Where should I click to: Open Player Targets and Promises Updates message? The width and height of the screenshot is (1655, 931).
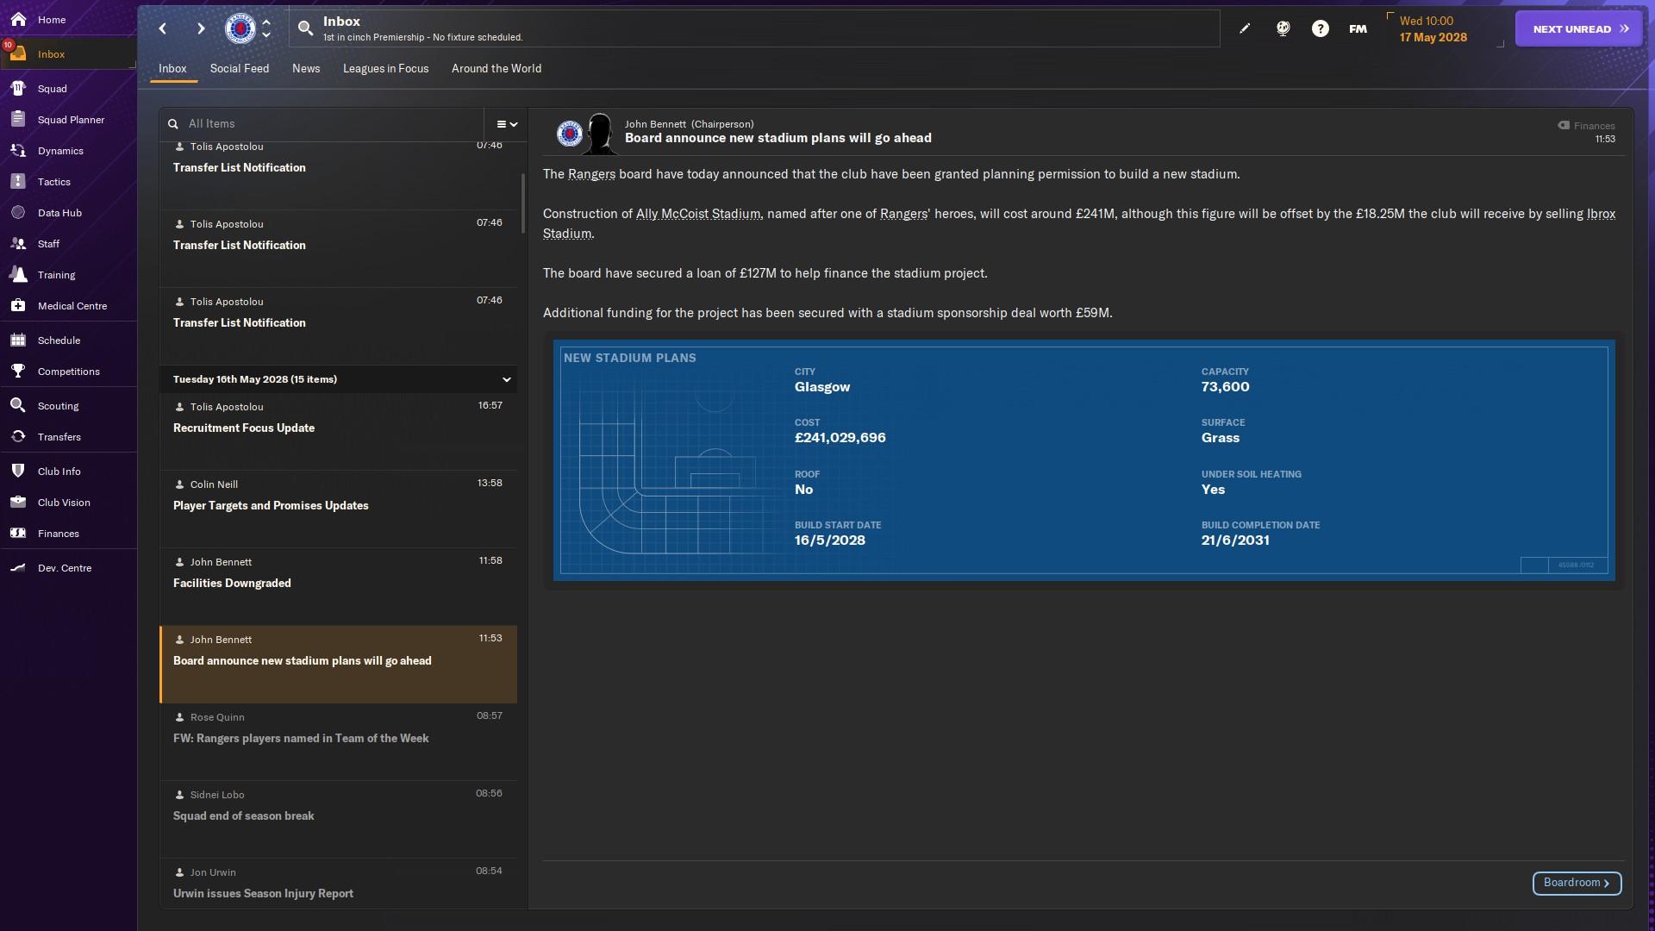[338, 509]
